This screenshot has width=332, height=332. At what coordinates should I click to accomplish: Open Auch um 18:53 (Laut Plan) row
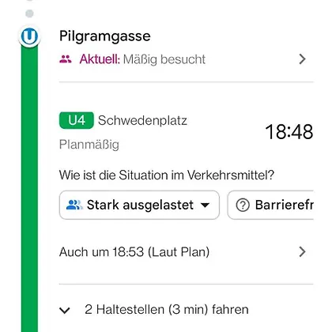coord(183,252)
